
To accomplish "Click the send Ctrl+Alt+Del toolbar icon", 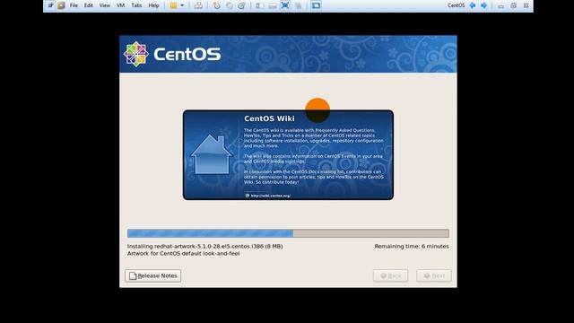I will click(x=198, y=5).
